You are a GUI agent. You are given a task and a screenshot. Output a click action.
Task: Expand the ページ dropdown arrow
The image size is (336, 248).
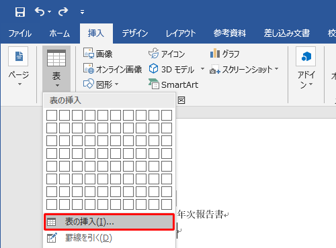click(19, 84)
